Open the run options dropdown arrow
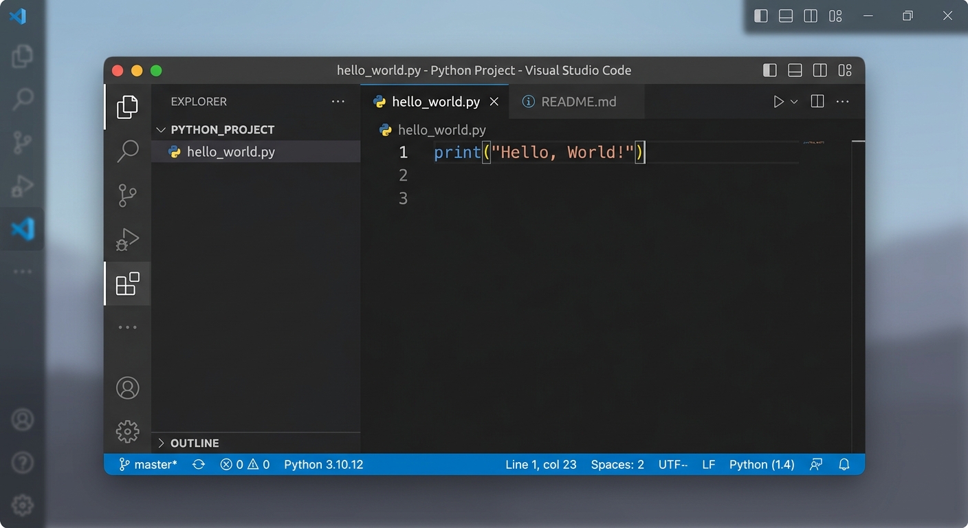968x528 pixels. 794,102
